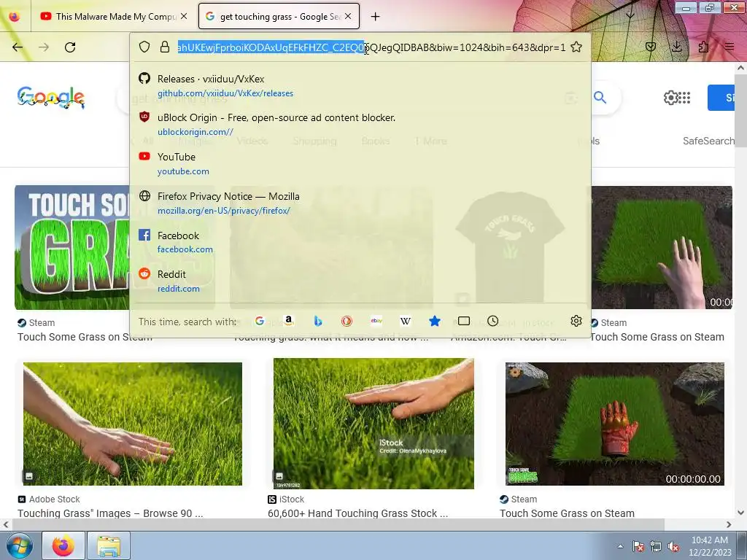The width and height of the screenshot is (747, 560).
Task: Click the vertical scrollbar up arrow
Action: 741,68
